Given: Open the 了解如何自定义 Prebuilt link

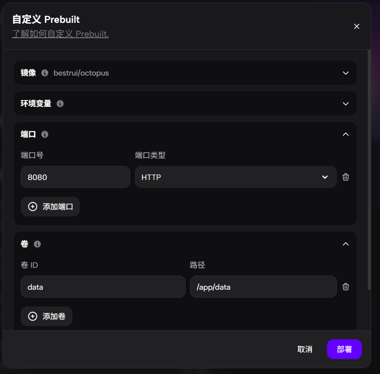Looking at the screenshot, I should tap(61, 34).
